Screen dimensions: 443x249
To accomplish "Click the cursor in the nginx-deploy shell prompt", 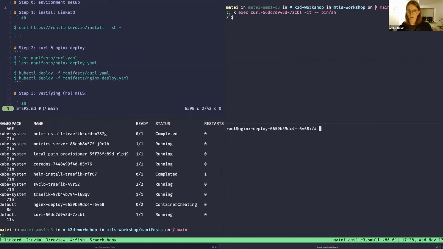I will 320,129.
